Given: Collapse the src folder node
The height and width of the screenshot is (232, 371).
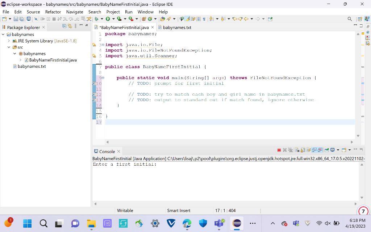Looking at the screenshot, I should click(9, 47).
